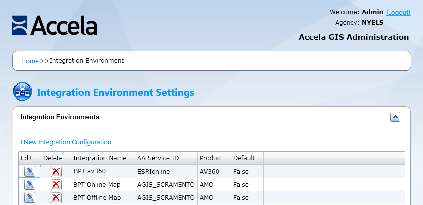Click the Edit column header

point(26,158)
